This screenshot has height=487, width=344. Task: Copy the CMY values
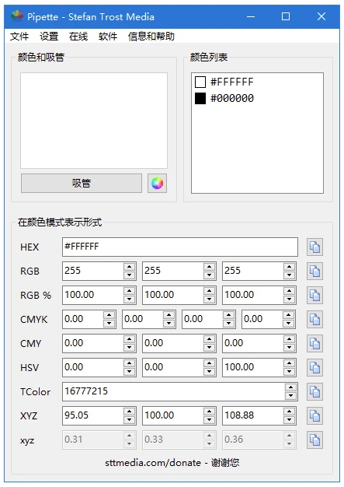point(314,344)
